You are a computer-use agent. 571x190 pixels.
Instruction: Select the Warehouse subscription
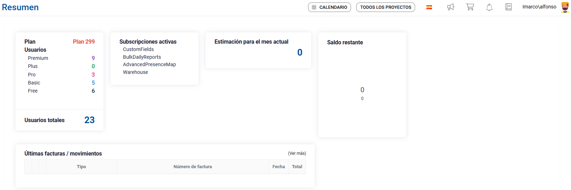[x=136, y=72]
